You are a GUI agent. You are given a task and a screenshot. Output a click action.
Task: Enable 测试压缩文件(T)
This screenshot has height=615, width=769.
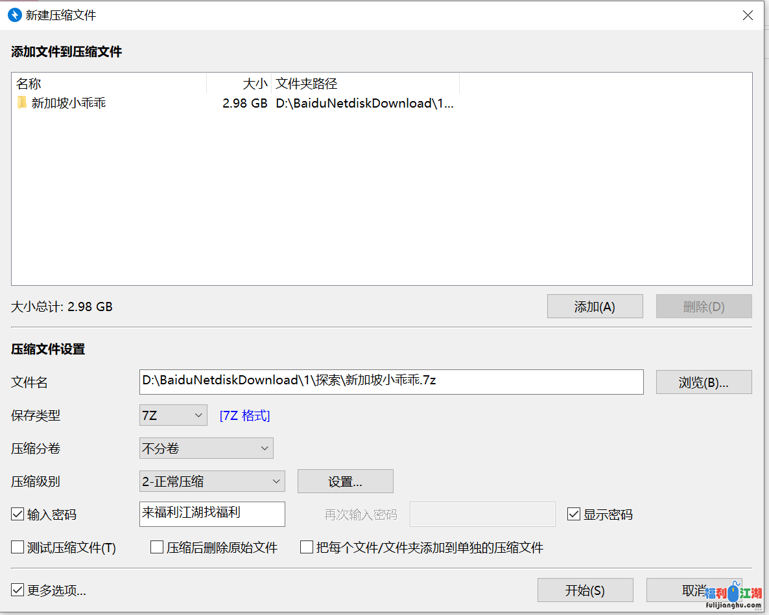(17, 546)
